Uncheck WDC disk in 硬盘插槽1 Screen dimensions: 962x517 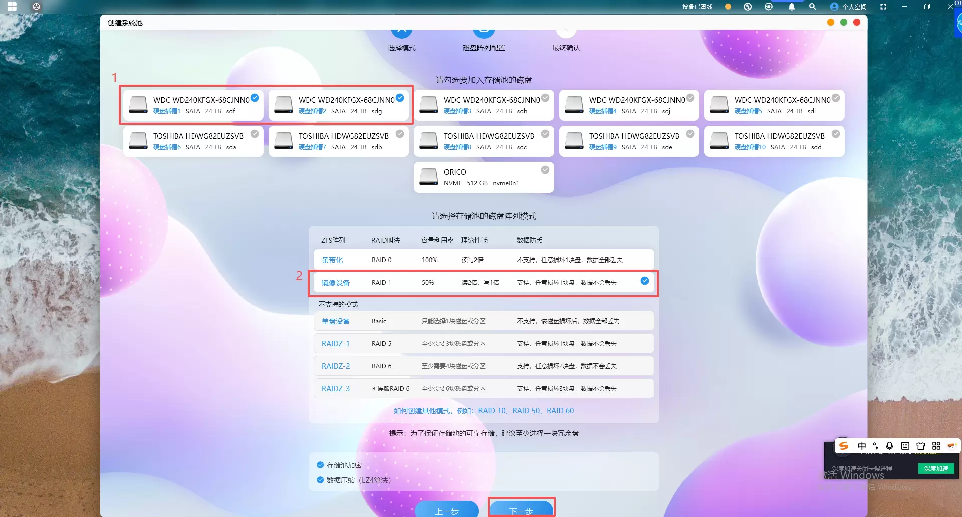pos(255,98)
